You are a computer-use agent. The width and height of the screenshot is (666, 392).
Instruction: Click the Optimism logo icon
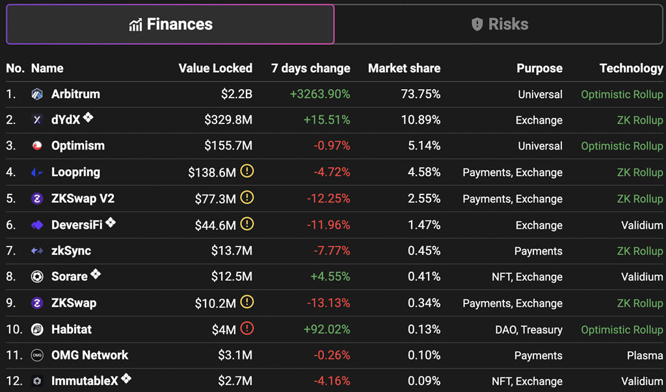pyautogui.click(x=37, y=146)
